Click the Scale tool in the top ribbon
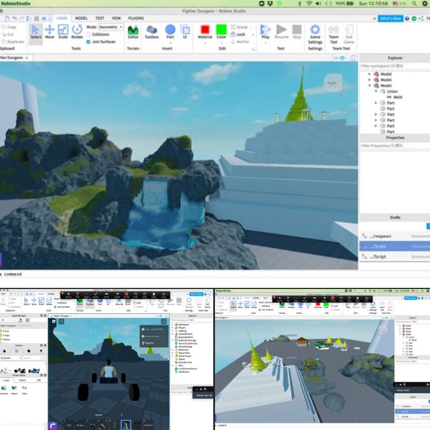Screen dimensions: 430x430 (63, 32)
